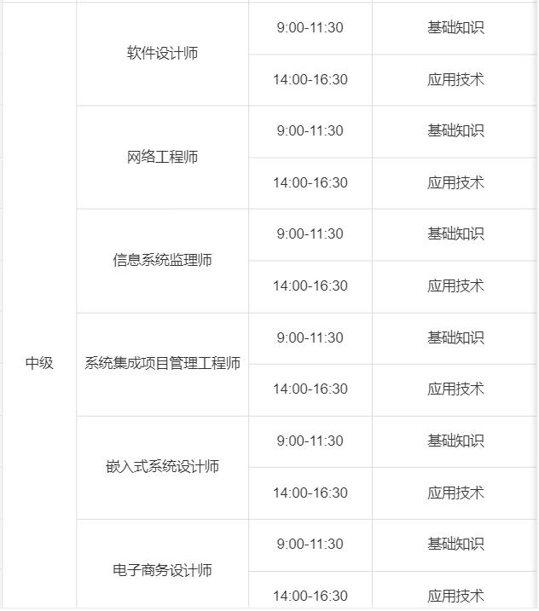
Task: Click 14:00-16:30 time for 信息系统监理师
Action: pos(310,285)
